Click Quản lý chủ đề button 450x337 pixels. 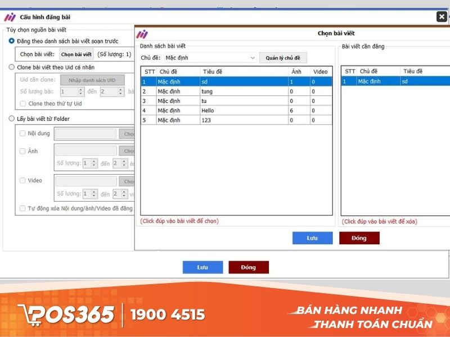[x=283, y=58]
